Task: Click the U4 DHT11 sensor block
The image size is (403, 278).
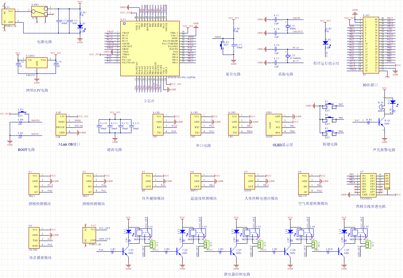Action: point(195,181)
